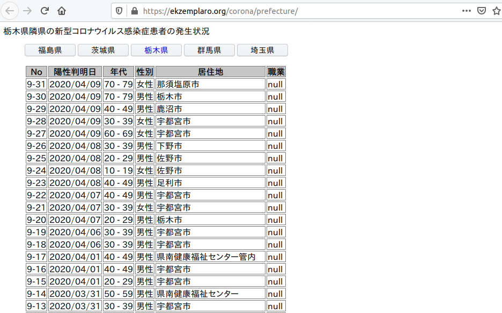Bookmark this page with the star icon
Viewport: 502px width, 313px height.
[496, 10]
